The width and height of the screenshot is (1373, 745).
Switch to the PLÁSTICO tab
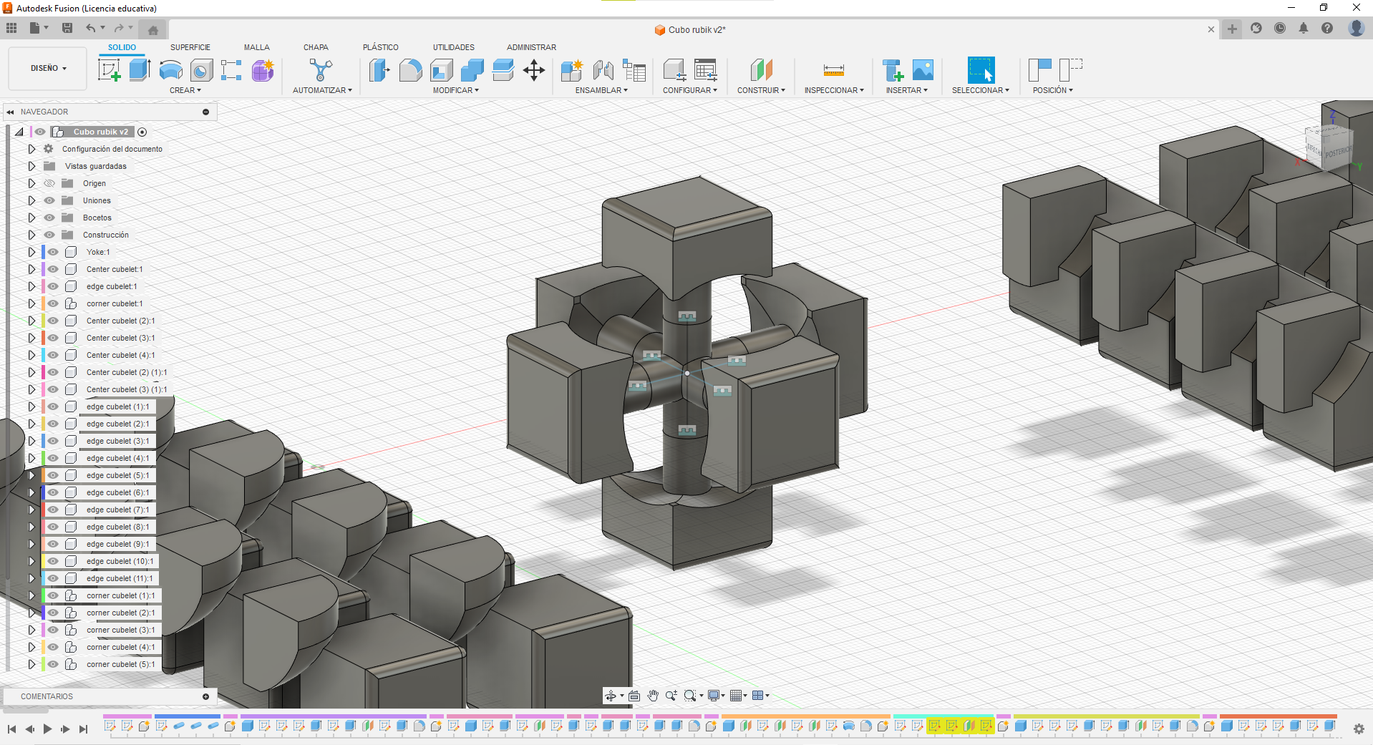pos(381,47)
